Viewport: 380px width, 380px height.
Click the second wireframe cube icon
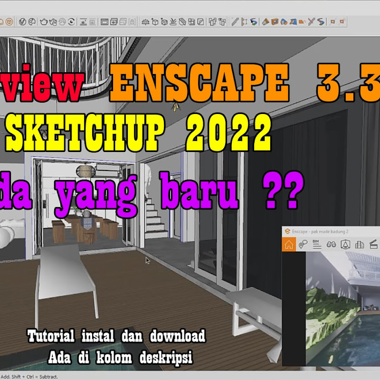click(164, 22)
